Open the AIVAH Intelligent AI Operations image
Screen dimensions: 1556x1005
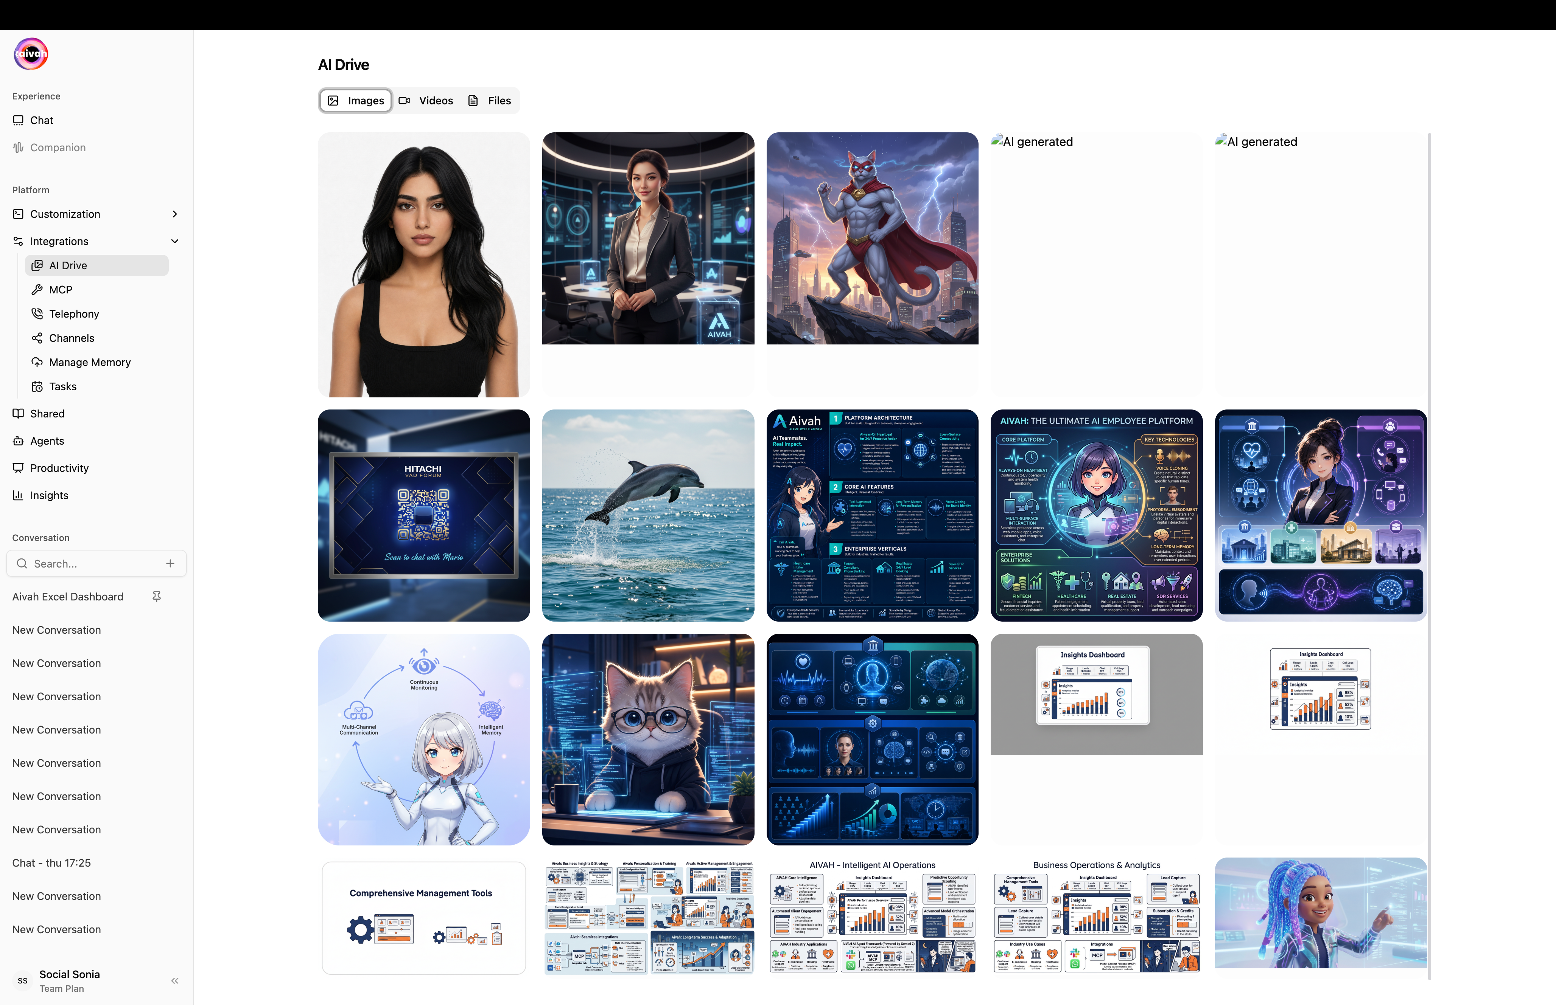click(872, 918)
